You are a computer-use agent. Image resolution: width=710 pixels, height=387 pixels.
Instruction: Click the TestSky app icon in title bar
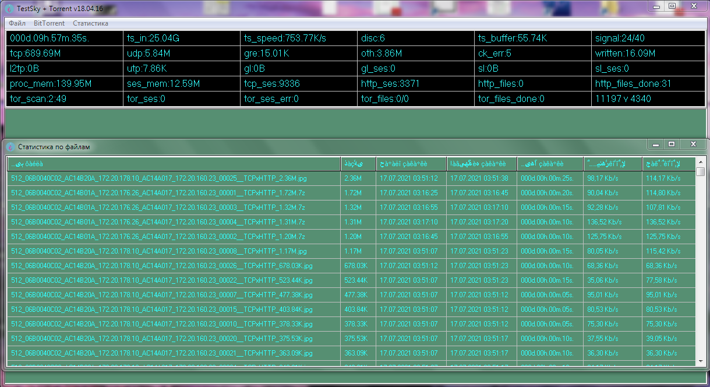[8, 7]
